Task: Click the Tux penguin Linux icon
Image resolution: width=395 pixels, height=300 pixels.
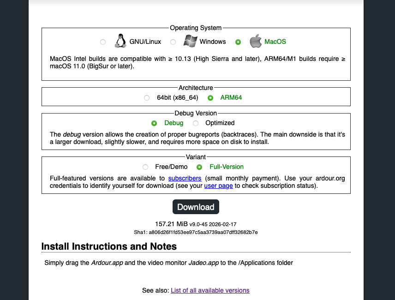Action: click(x=120, y=41)
